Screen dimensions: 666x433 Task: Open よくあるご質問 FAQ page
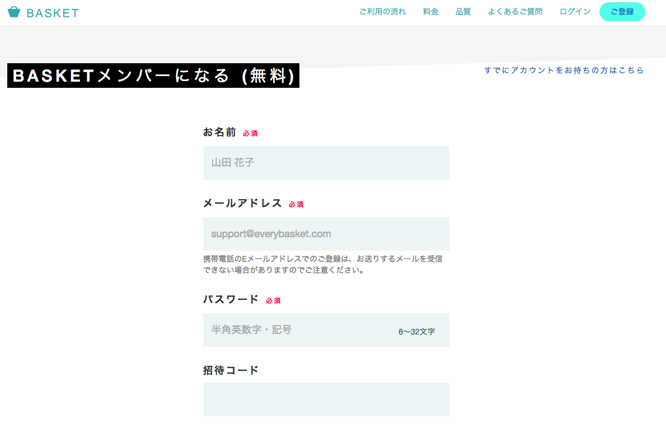point(515,12)
